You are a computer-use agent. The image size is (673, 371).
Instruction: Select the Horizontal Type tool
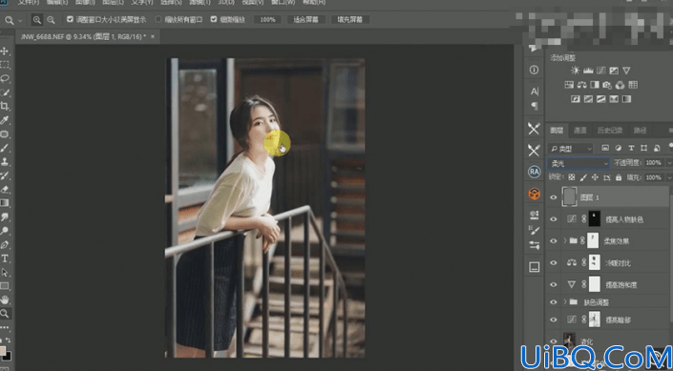[5, 258]
